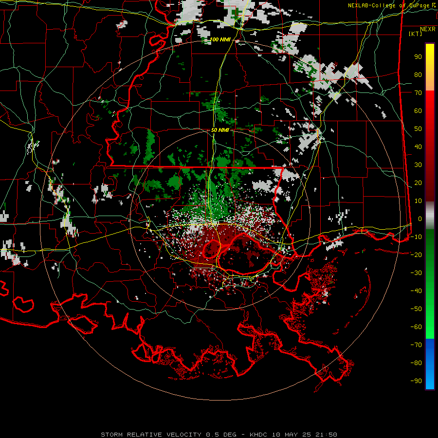Click the "STORM RELATIVE VELOCITY" product title
438x438 pixels.
pos(150,435)
